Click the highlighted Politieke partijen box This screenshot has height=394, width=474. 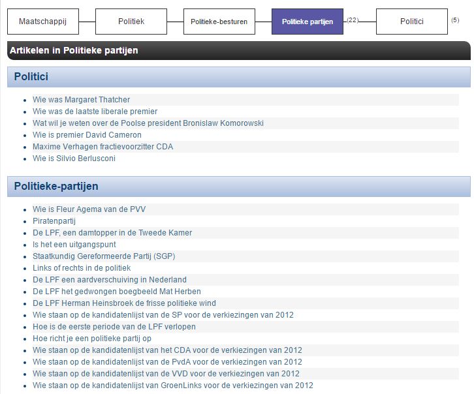pyautogui.click(x=307, y=22)
